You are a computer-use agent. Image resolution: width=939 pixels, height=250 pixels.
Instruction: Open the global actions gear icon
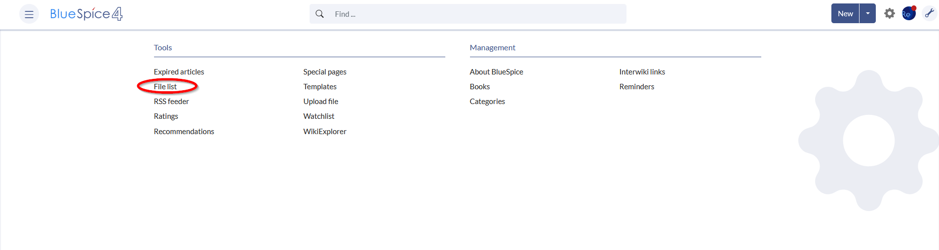889,14
